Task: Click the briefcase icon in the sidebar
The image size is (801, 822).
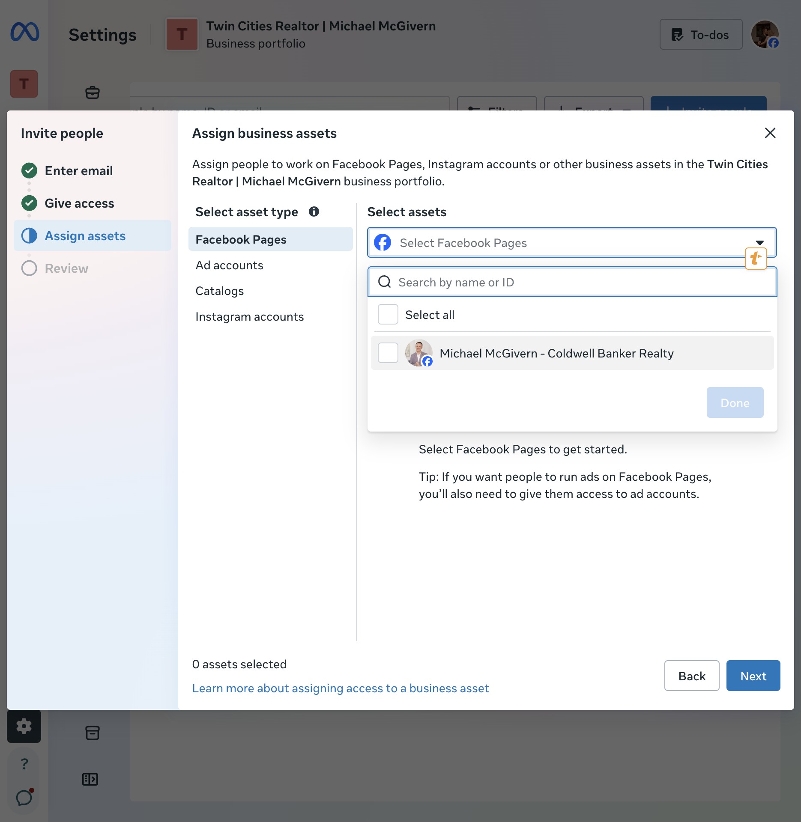Action: click(93, 92)
